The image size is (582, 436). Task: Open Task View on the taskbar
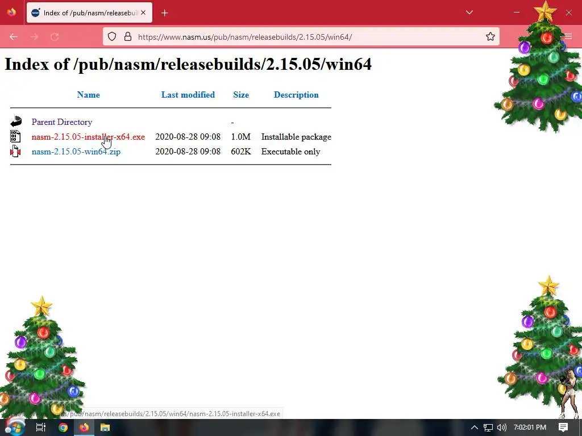coord(40,427)
